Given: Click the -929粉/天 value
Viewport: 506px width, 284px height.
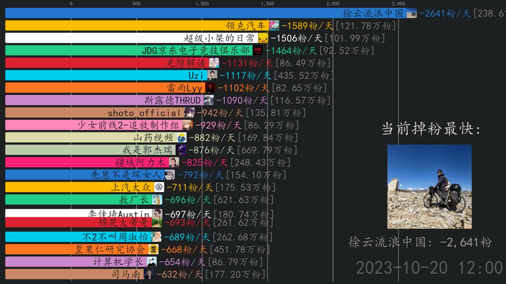Looking at the screenshot, I should (x=218, y=125).
